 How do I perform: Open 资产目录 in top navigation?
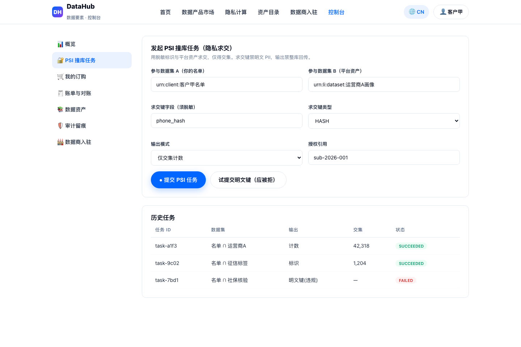[268, 12]
